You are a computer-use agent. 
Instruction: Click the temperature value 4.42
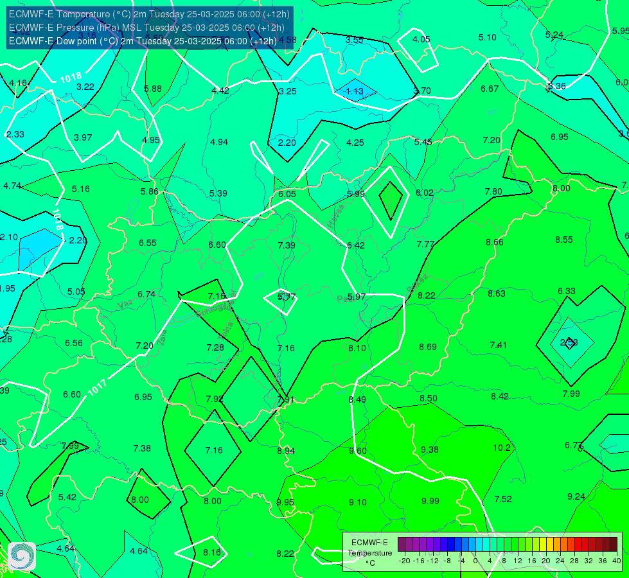[x=220, y=91]
